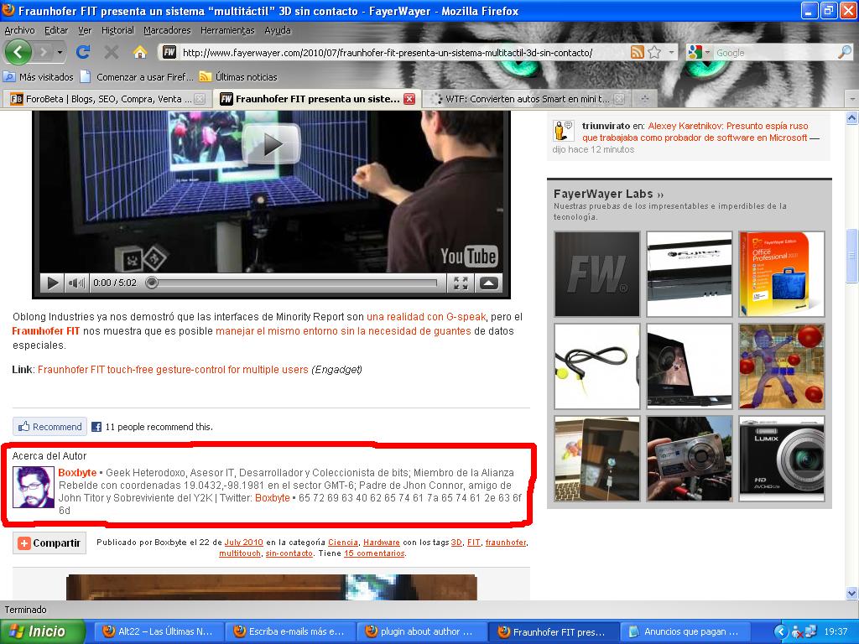859x644 pixels.
Task: Bookmark this page with the star icon
Action: (654, 53)
